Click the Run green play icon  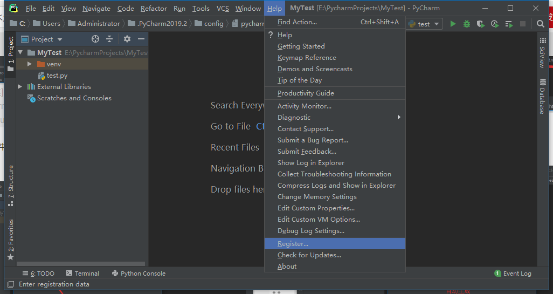tap(453, 24)
